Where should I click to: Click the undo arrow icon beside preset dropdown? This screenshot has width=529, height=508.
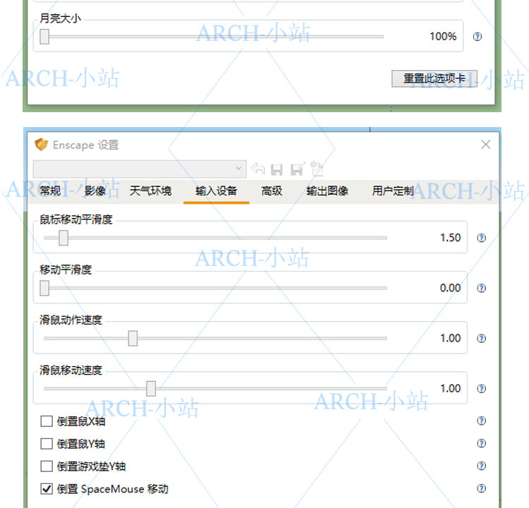[258, 169]
